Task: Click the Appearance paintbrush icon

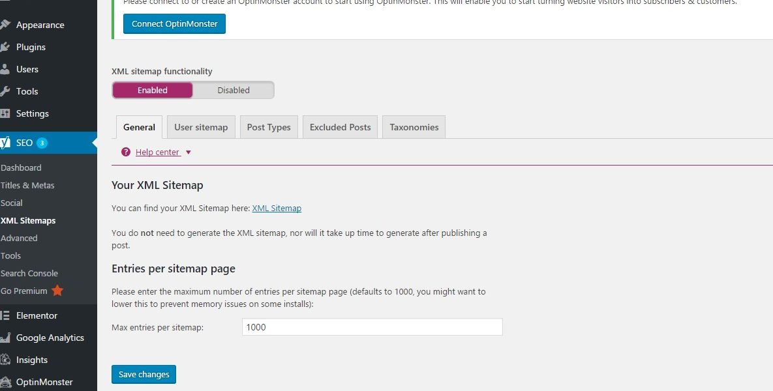Action: 5,24
